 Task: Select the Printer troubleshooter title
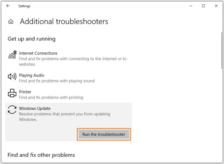pyautogui.click(x=25, y=92)
